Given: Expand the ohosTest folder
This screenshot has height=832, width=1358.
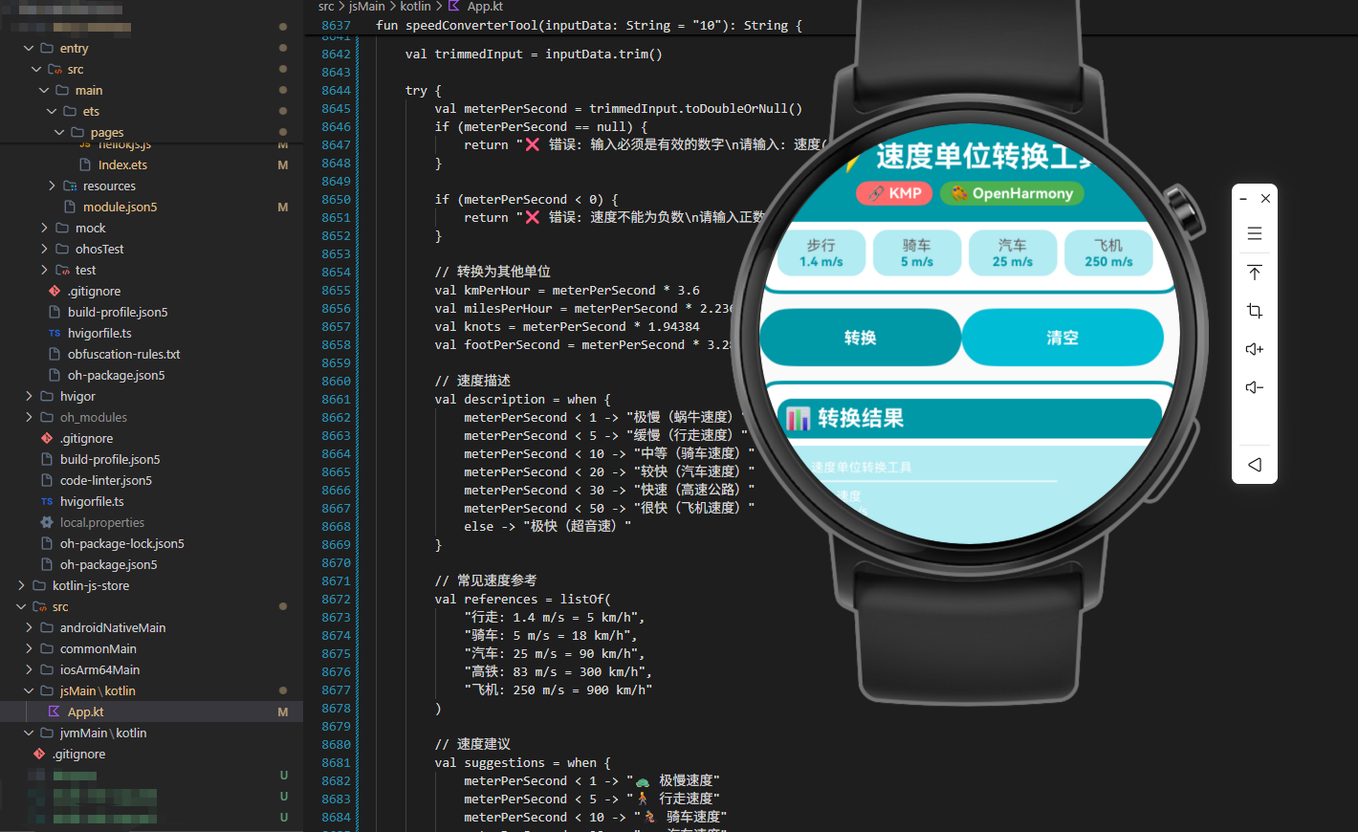Looking at the screenshot, I should 43,249.
